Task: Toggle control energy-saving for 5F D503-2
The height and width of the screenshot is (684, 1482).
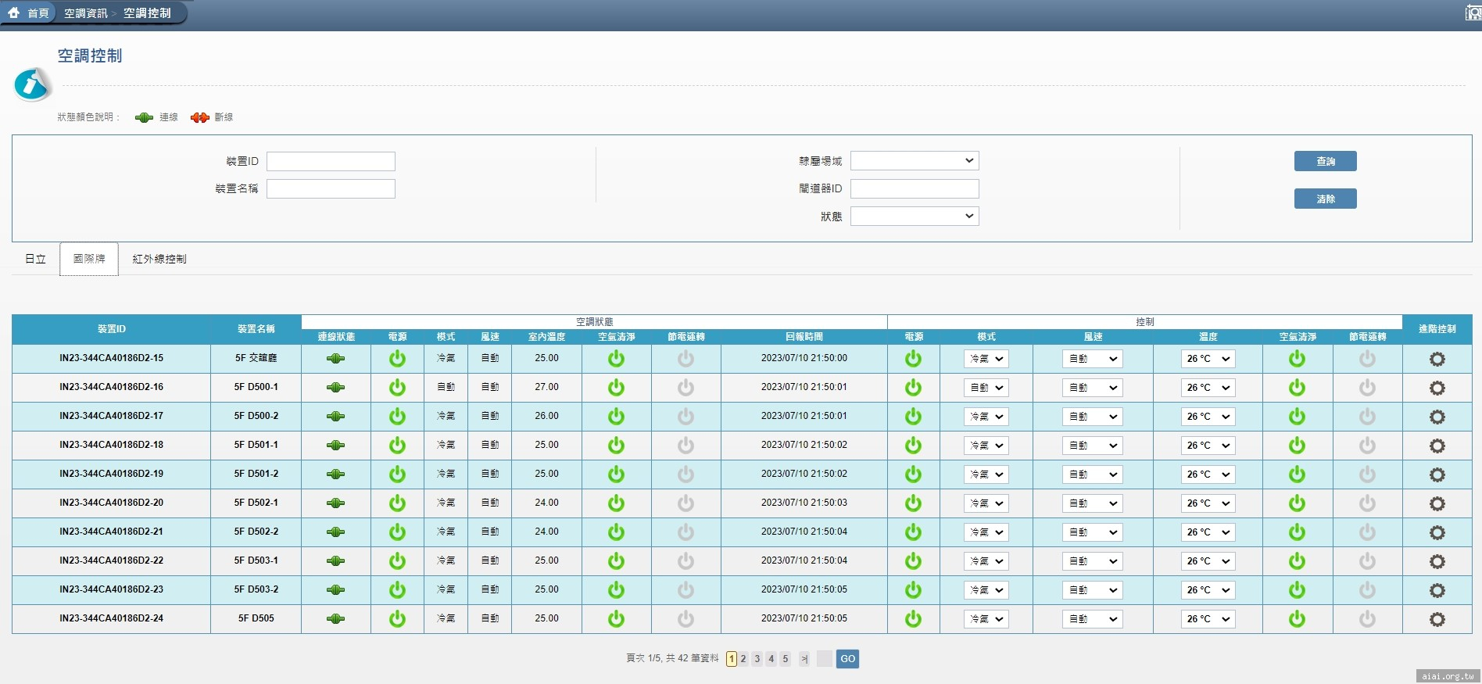Action: pos(1367,589)
